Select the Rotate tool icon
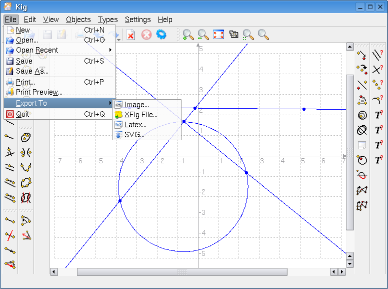388x289 pixels. point(362,100)
